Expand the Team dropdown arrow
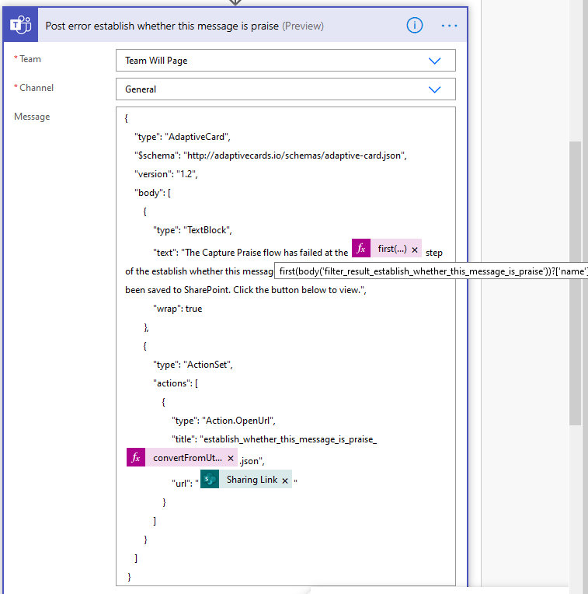The width and height of the screenshot is (588, 594). point(435,61)
